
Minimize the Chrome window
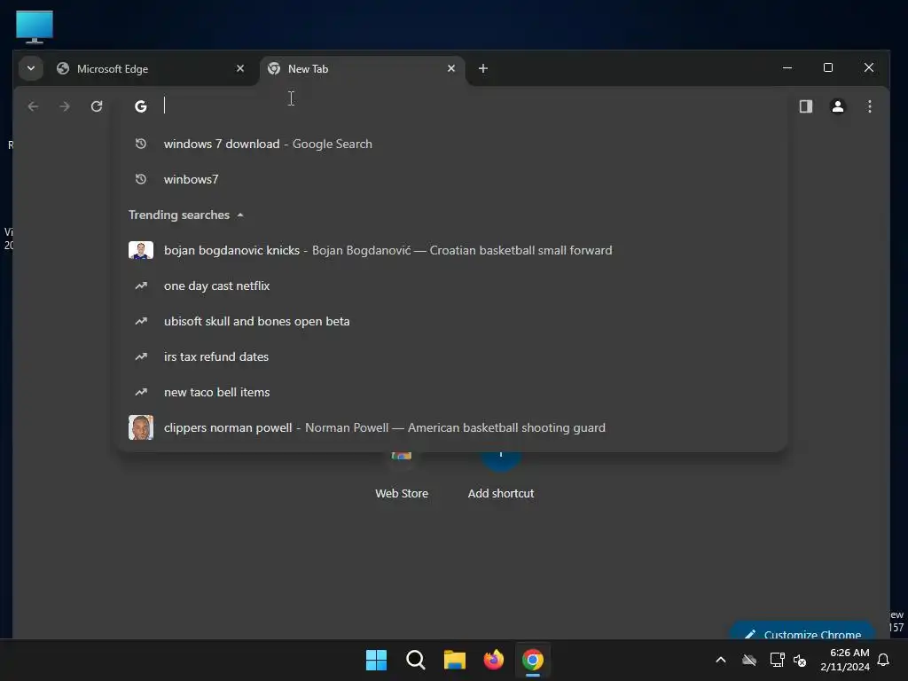(787, 67)
